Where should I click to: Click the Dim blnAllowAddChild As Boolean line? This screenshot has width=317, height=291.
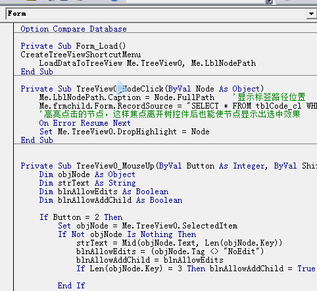point(110,200)
